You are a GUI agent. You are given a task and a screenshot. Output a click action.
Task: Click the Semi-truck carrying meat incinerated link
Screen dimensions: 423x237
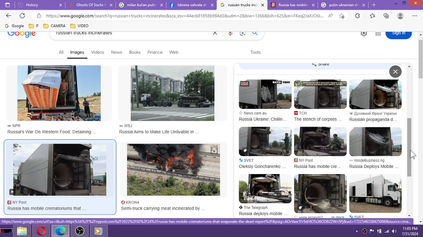coord(163,208)
